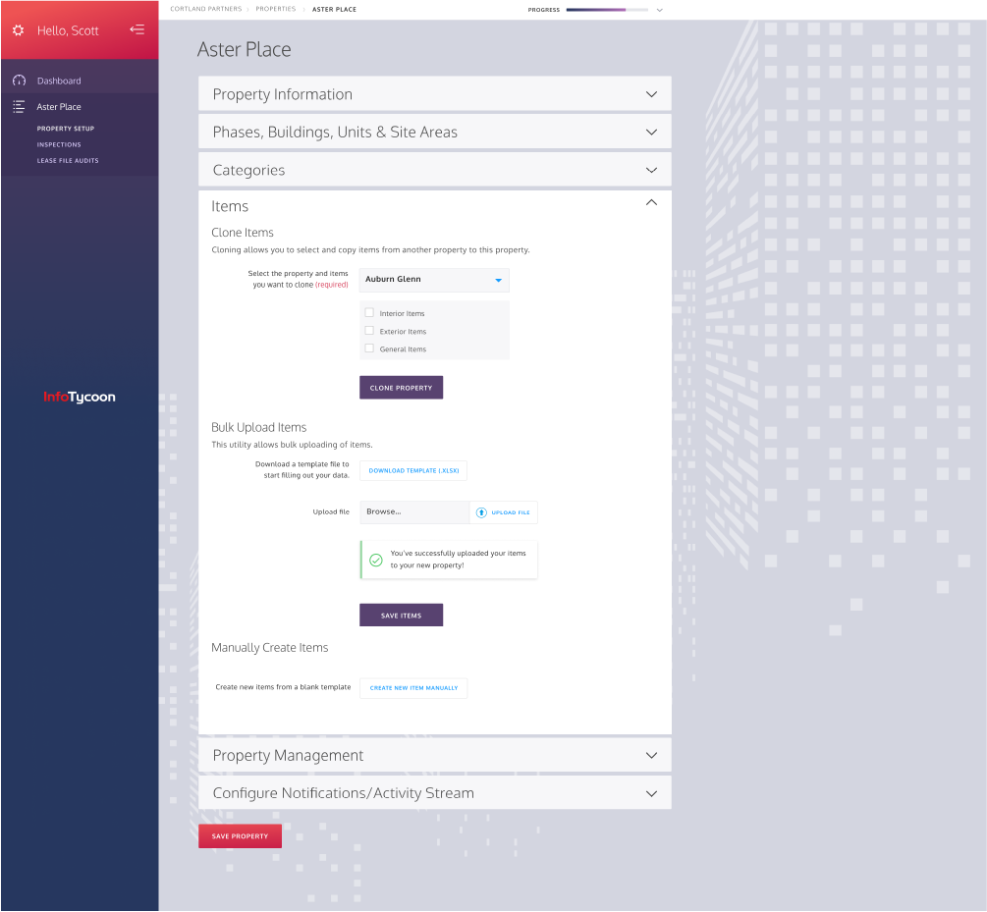Open Inspections in the sidebar

point(59,144)
